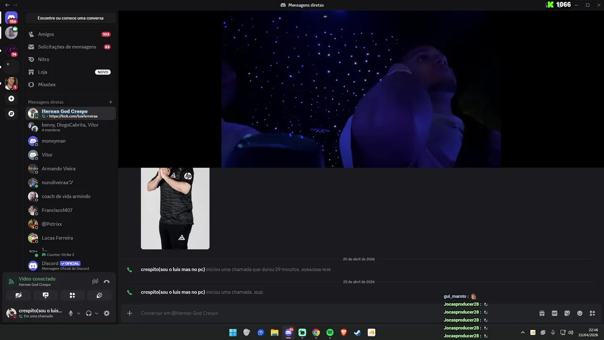604x340 pixels.
Task: Open Brave browser from the taskbar
Action: (344, 332)
